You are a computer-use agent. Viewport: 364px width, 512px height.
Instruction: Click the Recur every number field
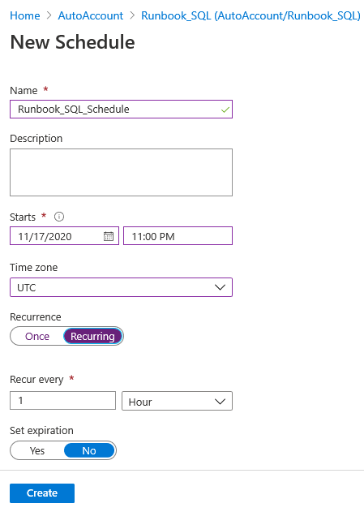pos(63,400)
